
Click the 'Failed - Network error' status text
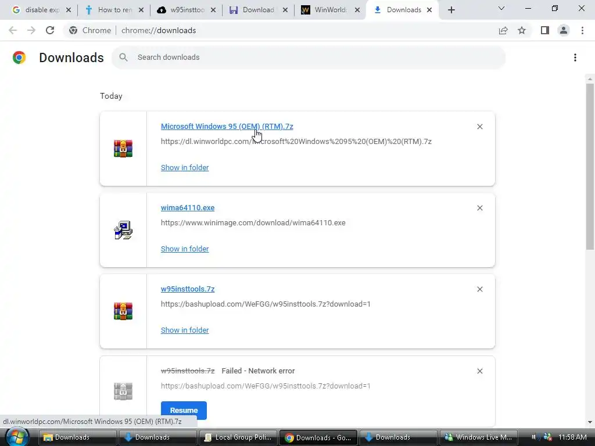point(258,371)
